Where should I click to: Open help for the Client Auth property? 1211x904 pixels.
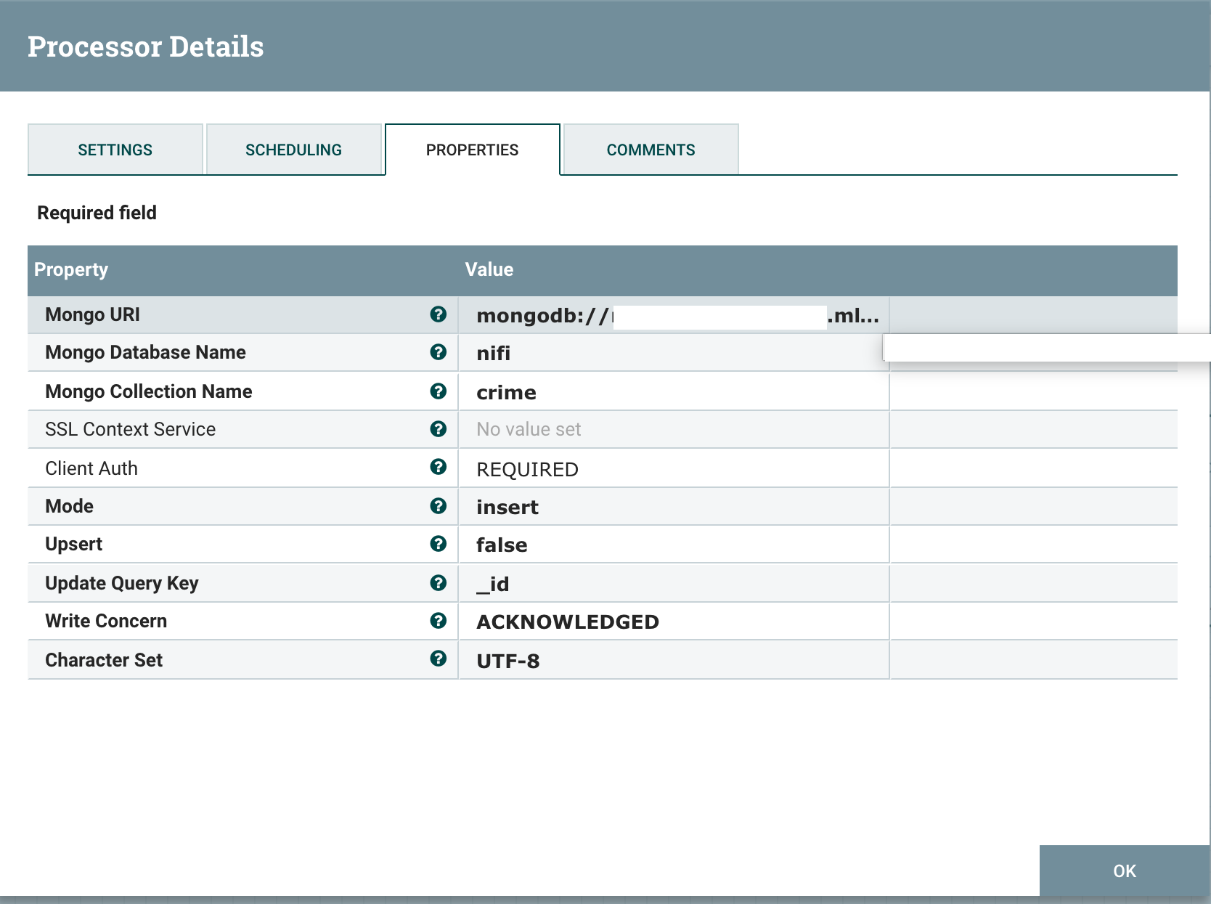point(439,468)
